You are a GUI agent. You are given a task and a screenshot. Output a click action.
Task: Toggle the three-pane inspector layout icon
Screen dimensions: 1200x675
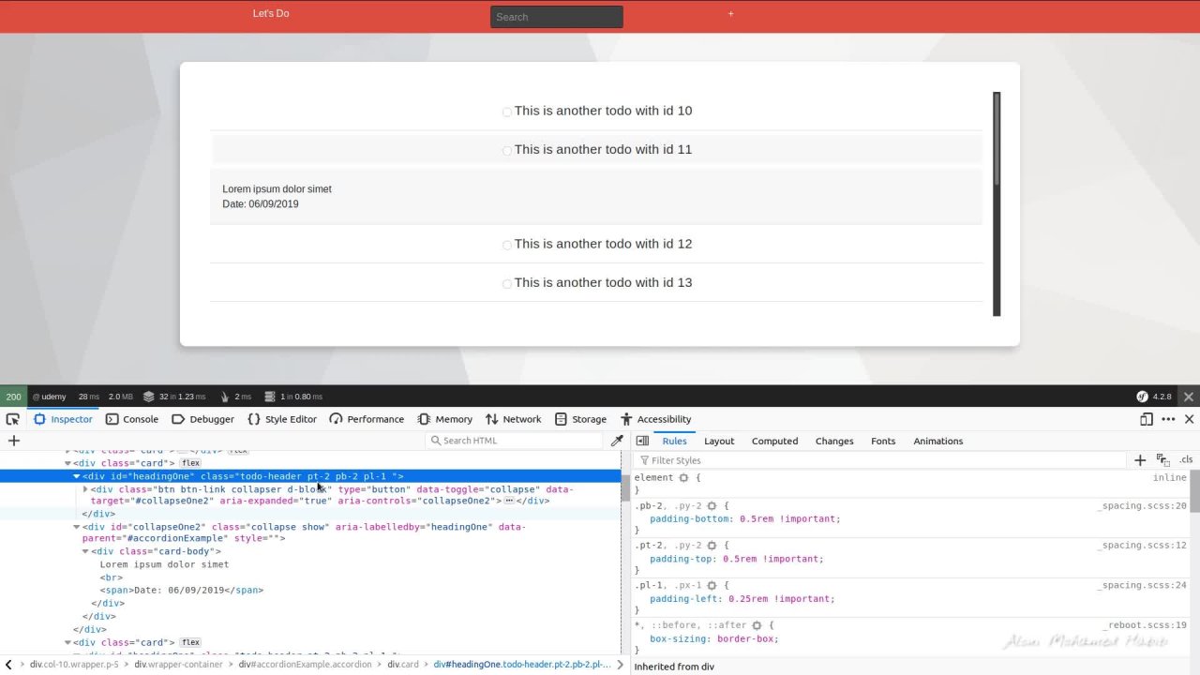pyautogui.click(x=642, y=441)
